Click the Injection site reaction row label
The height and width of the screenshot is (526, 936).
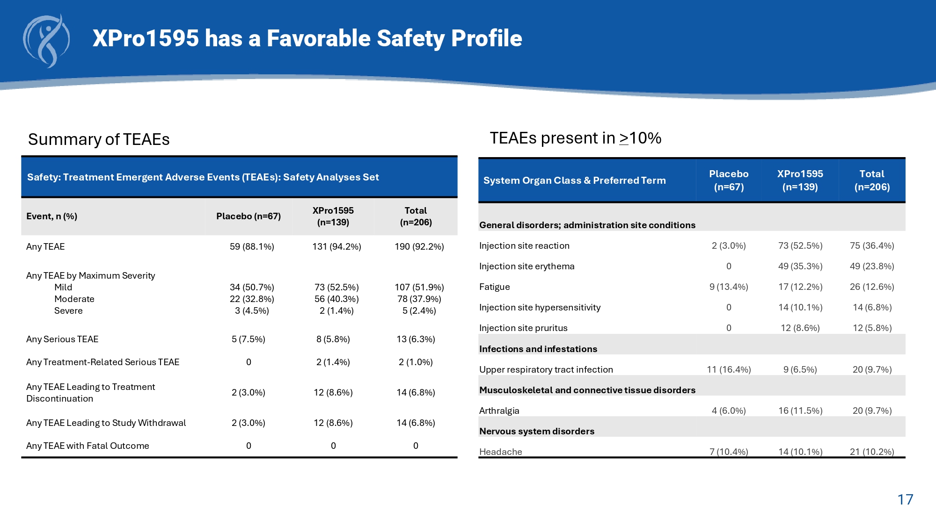(x=524, y=245)
